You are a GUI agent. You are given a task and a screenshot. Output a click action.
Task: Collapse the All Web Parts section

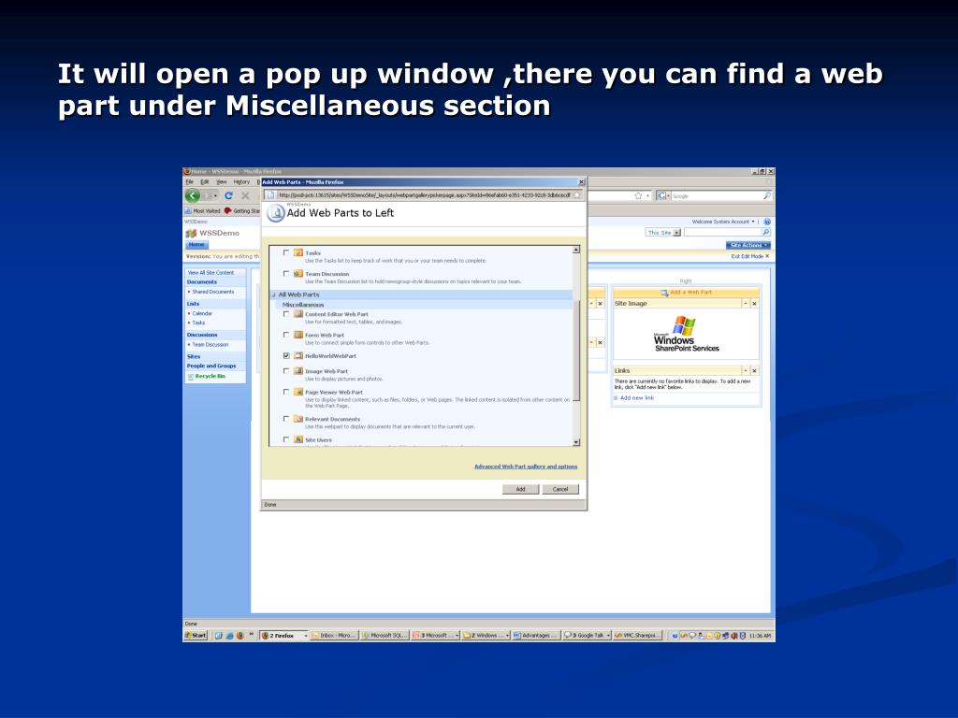click(x=273, y=294)
